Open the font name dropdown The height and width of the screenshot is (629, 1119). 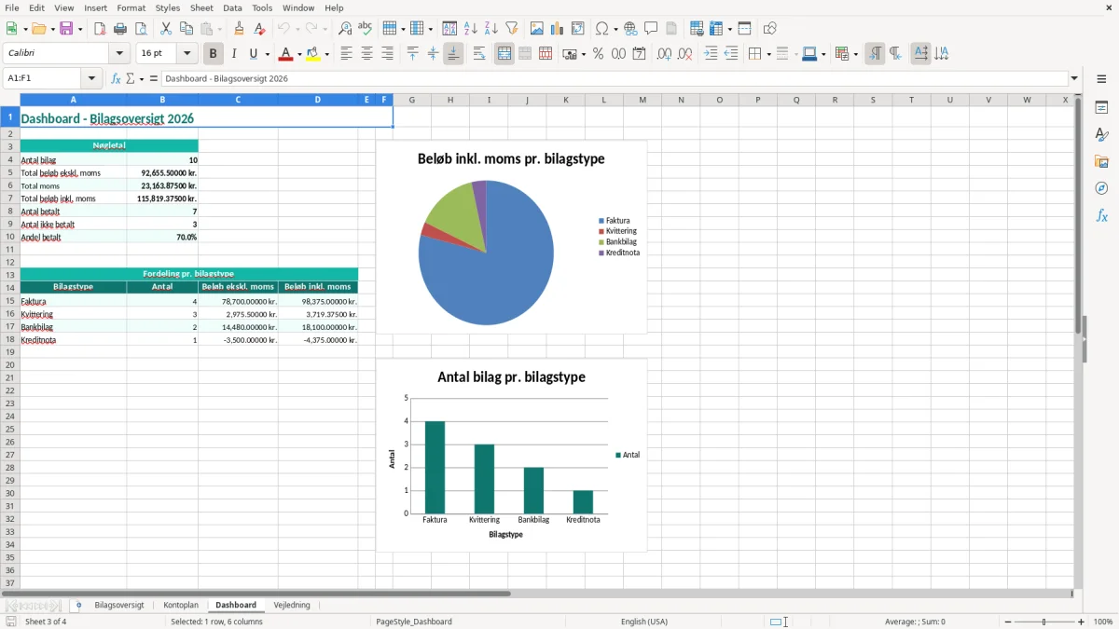(119, 54)
